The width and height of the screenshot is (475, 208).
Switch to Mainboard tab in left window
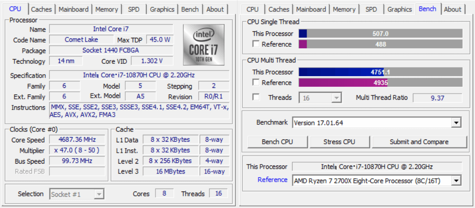click(73, 9)
